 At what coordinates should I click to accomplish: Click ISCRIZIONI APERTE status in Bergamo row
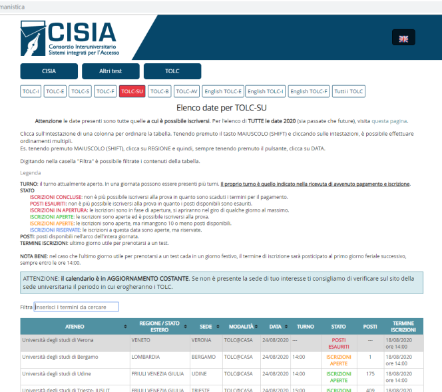pyautogui.click(x=339, y=360)
